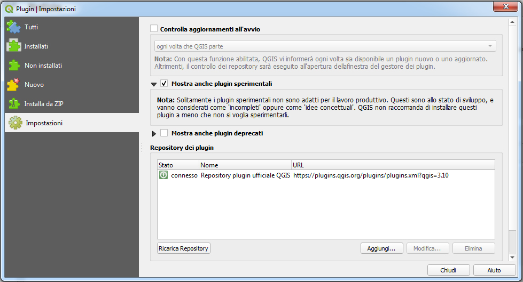The height and width of the screenshot is (282, 523).
Task: Collapse the plugin sperimentali section triangle
Action: (154, 84)
